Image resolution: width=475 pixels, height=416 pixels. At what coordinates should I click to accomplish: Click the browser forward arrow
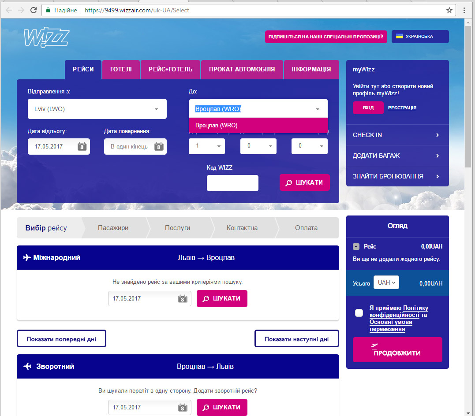pos(21,10)
